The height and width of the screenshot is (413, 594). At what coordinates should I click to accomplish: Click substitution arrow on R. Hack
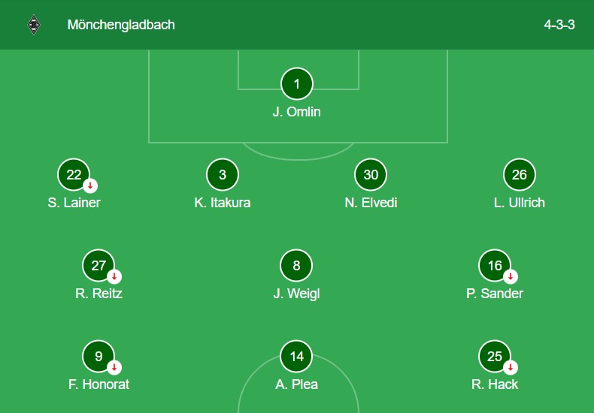point(511,367)
